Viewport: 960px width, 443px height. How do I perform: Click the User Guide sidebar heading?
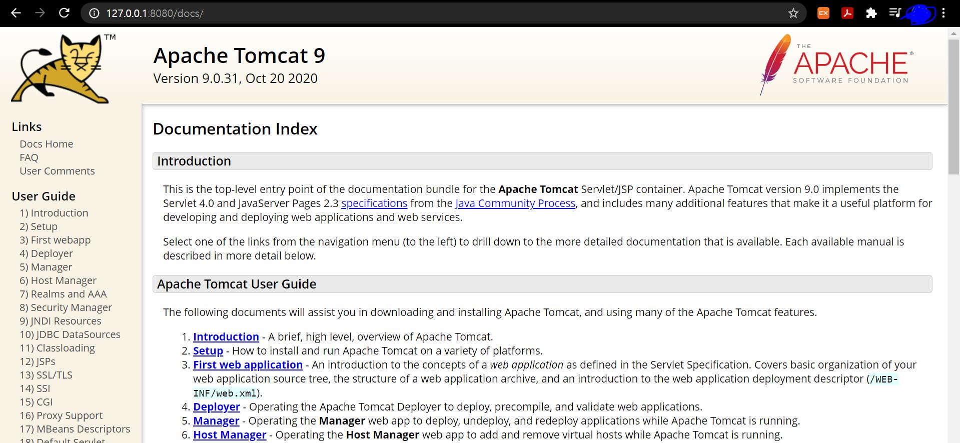(44, 196)
